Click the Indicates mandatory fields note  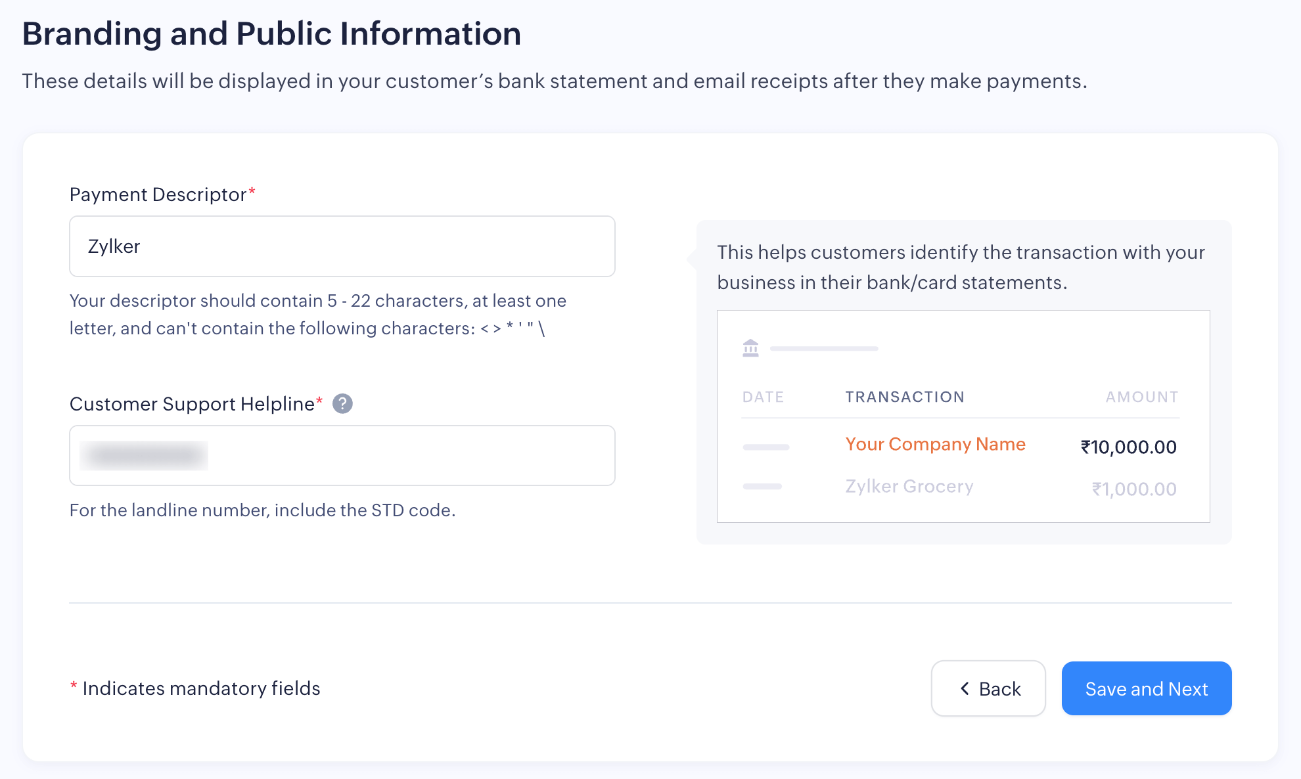click(x=201, y=688)
